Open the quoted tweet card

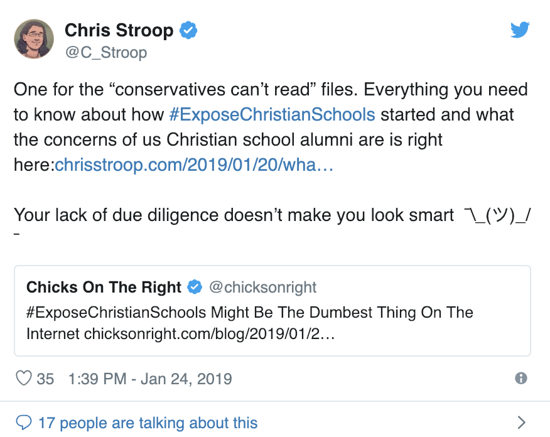[x=272, y=311]
